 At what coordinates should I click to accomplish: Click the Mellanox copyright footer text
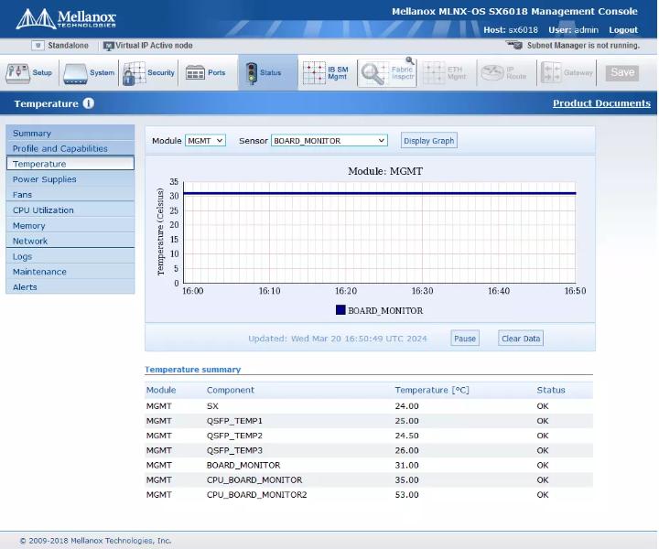(95, 541)
